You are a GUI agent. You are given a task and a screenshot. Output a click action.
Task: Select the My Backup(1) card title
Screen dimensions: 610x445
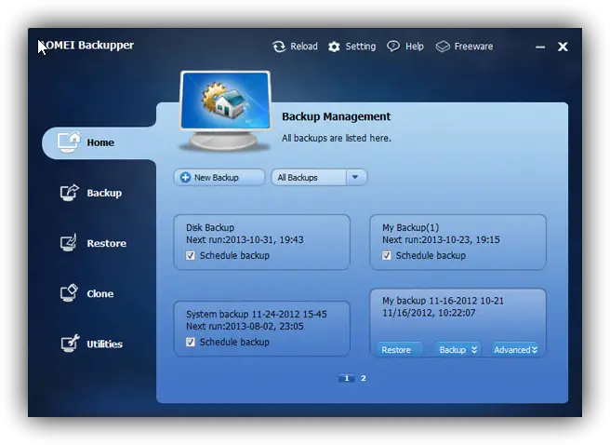click(x=410, y=227)
